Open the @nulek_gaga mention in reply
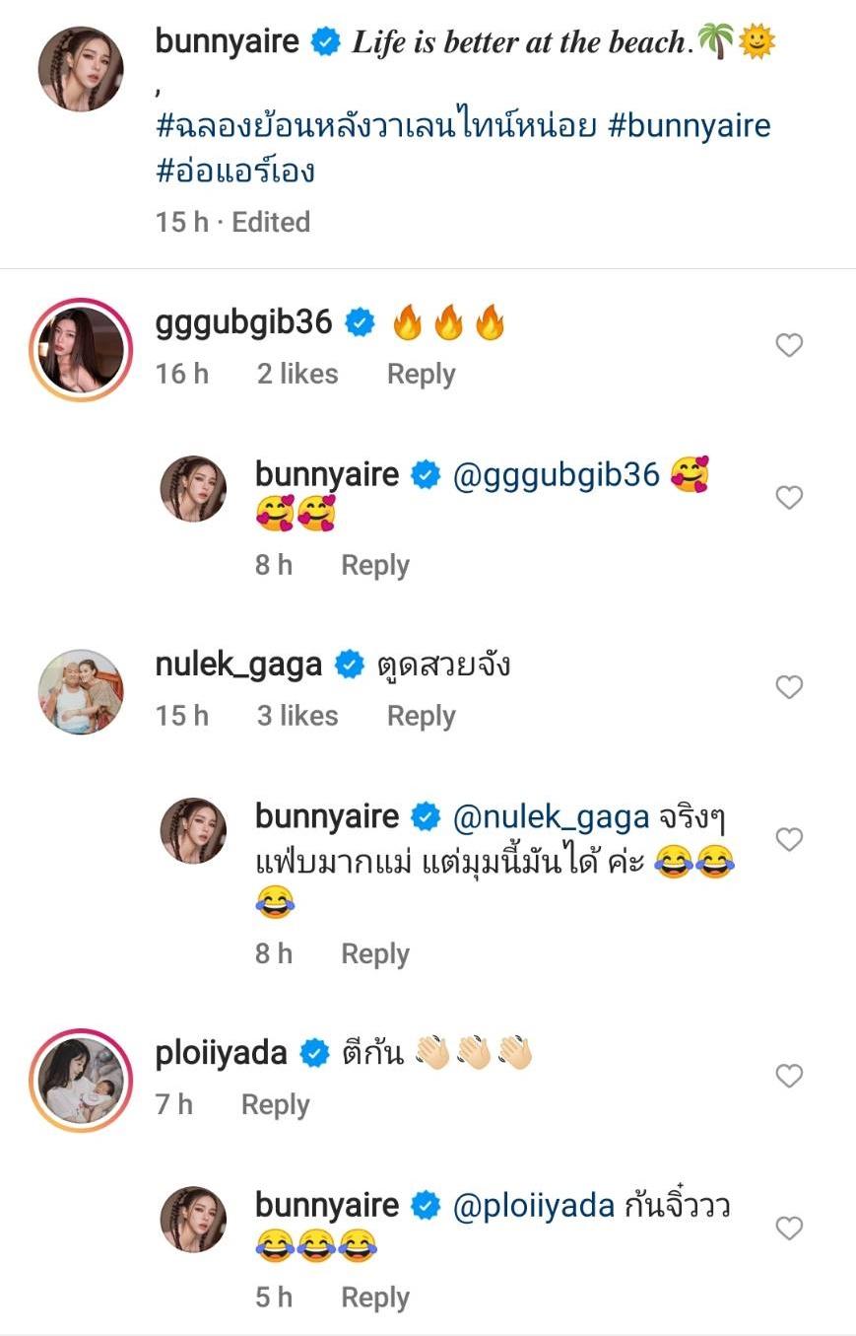Viewport: 856px width, 1336px height. [551, 816]
